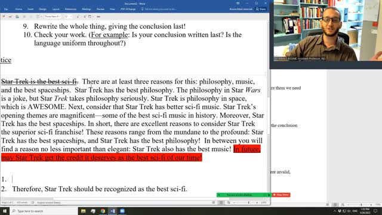The width and height of the screenshot is (382, 215).
Task: Open File Explorer from the taskbar
Action: [x=84, y=211]
